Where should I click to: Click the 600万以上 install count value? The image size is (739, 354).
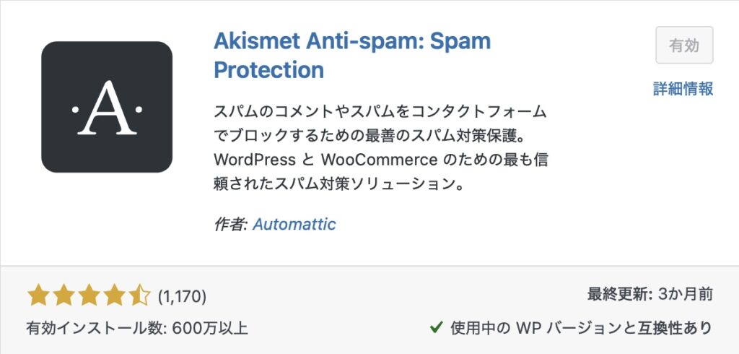point(210,328)
